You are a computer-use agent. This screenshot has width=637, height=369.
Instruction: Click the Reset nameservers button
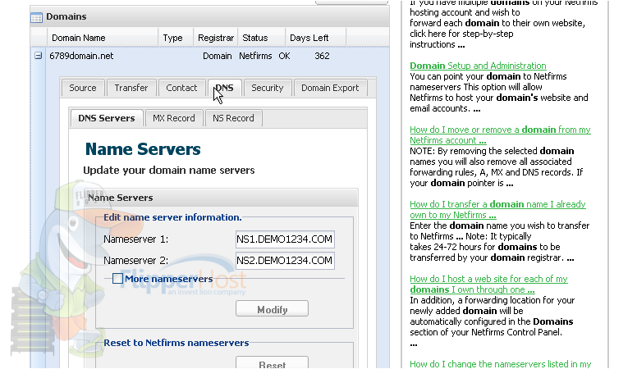tap(272, 363)
